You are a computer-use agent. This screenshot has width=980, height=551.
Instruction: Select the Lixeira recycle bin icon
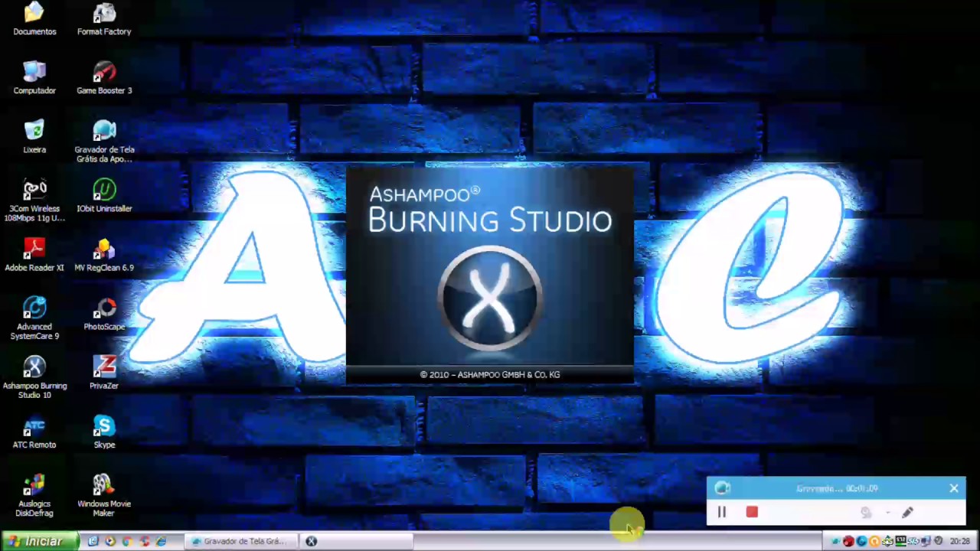pos(34,136)
